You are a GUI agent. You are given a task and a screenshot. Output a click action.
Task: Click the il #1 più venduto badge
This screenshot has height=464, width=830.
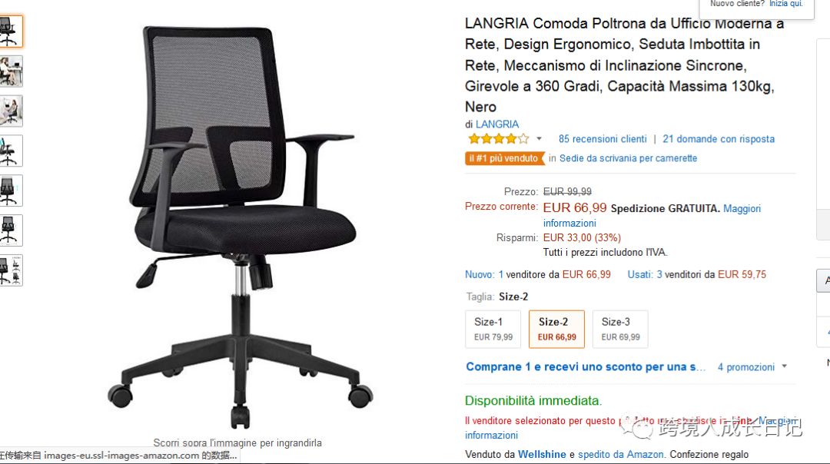pyautogui.click(x=504, y=158)
